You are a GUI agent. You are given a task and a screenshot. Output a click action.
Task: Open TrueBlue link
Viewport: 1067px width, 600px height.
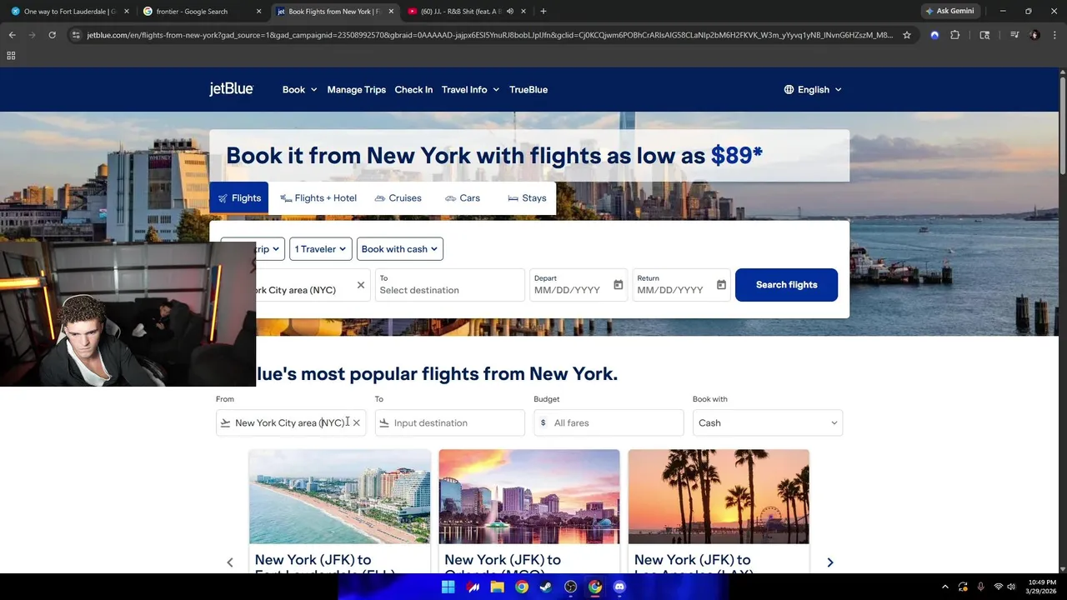point(528,89)
